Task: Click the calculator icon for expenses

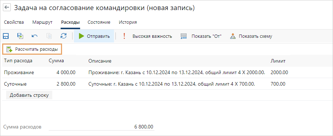Action: (9, 49)
